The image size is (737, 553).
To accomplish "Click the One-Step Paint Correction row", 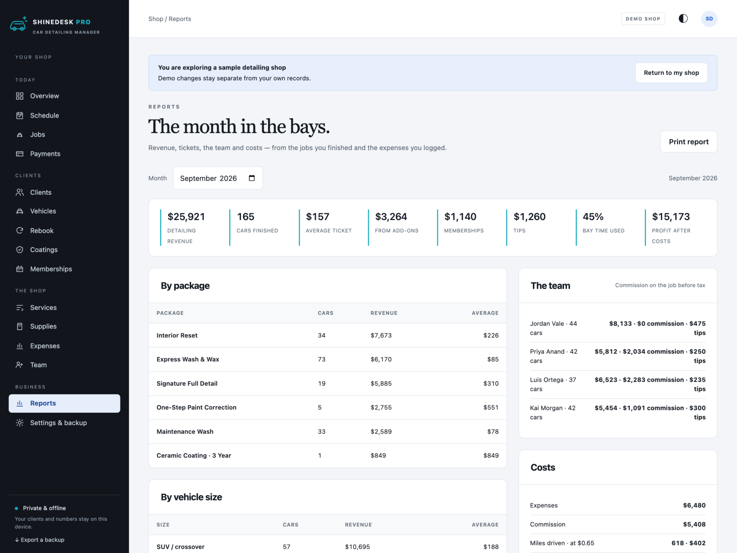I will pos(327,407).
